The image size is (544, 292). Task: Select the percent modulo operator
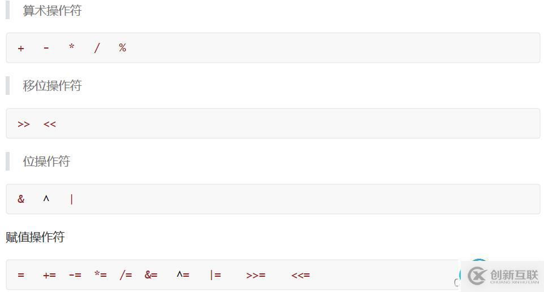[x=122, y=48]
